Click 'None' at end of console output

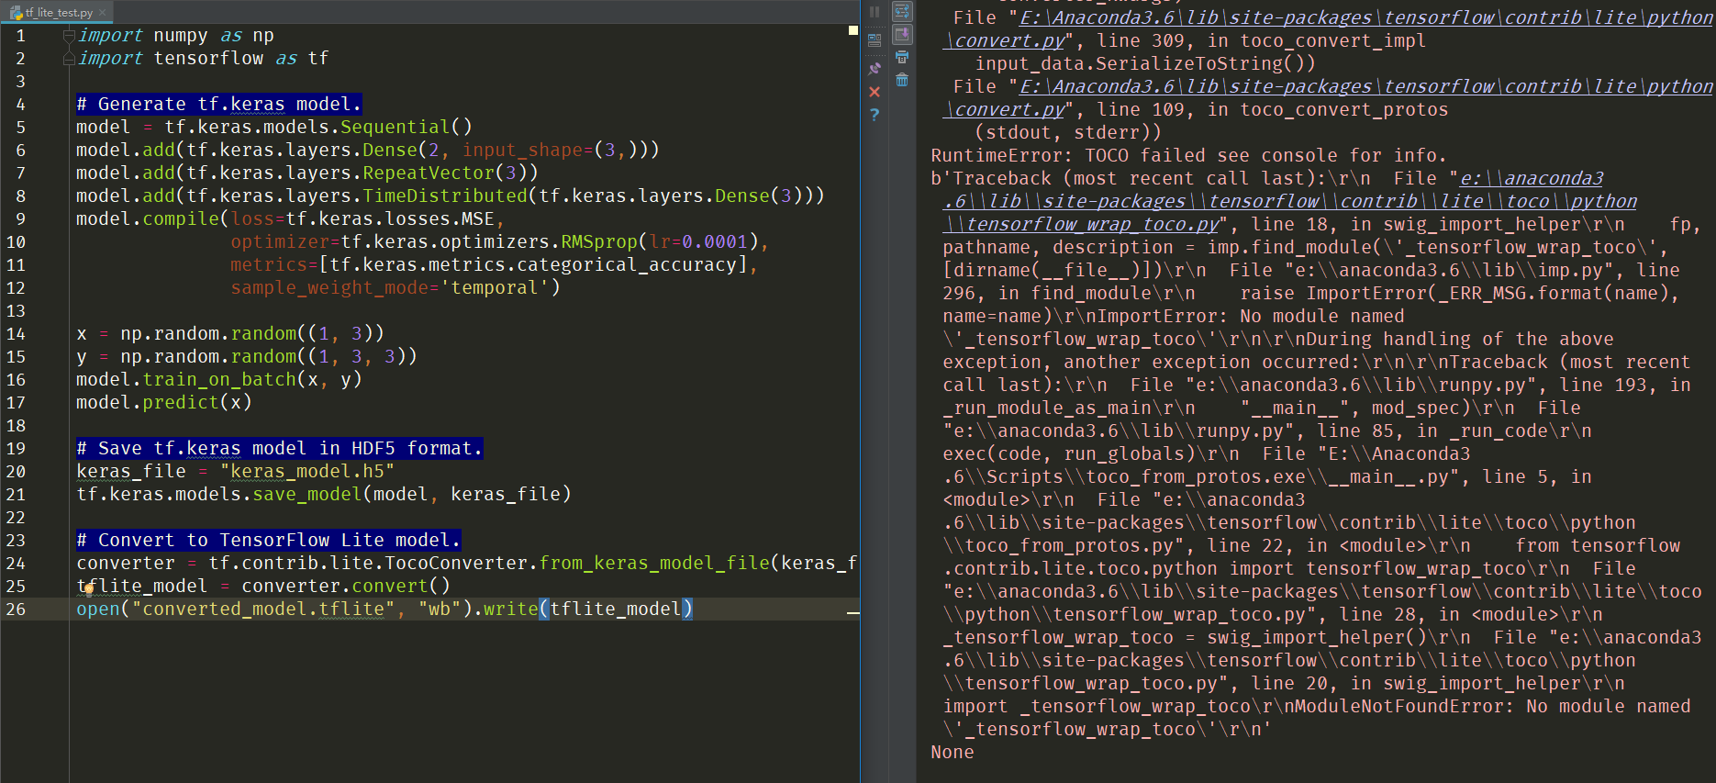(953, 752)
